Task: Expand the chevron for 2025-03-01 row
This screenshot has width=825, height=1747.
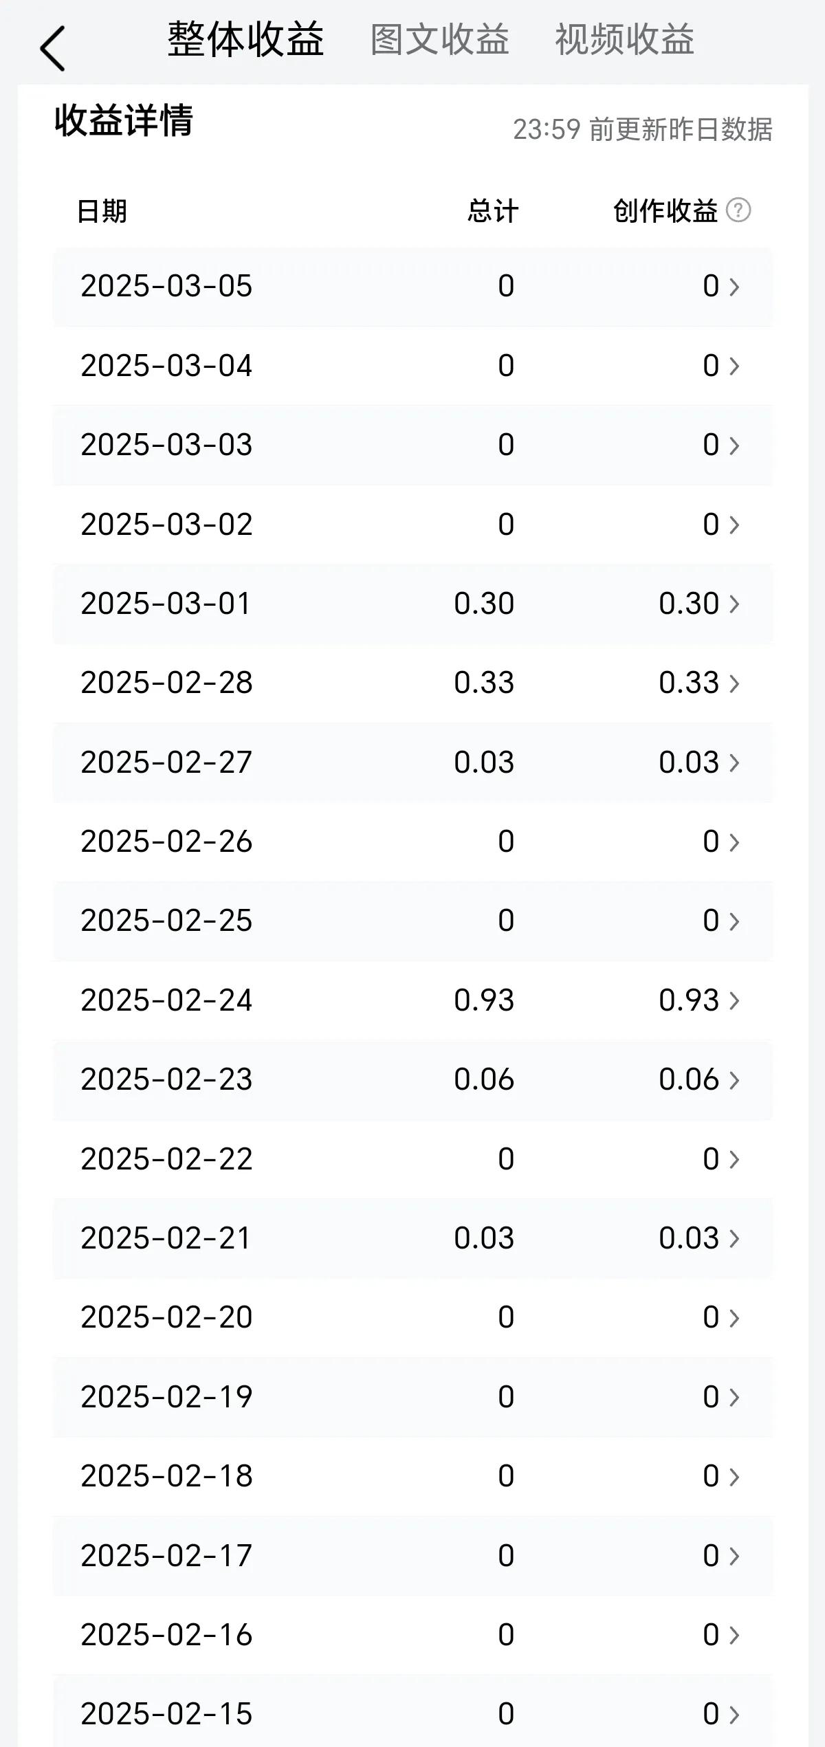Action: 734,604
